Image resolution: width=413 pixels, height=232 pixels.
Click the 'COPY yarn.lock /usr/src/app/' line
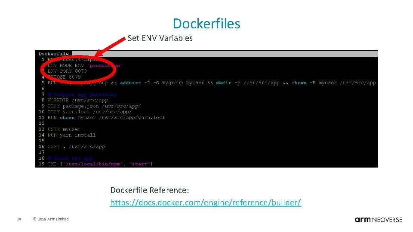coord(89,112)
